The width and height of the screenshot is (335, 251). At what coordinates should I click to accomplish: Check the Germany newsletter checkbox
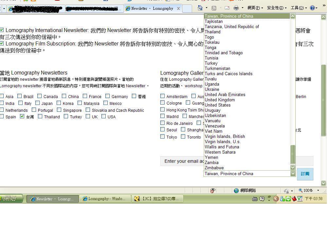coord(107,96)
